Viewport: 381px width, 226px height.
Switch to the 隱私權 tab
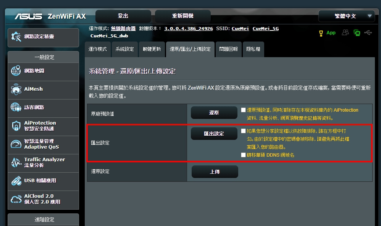[x=253, y=49]
